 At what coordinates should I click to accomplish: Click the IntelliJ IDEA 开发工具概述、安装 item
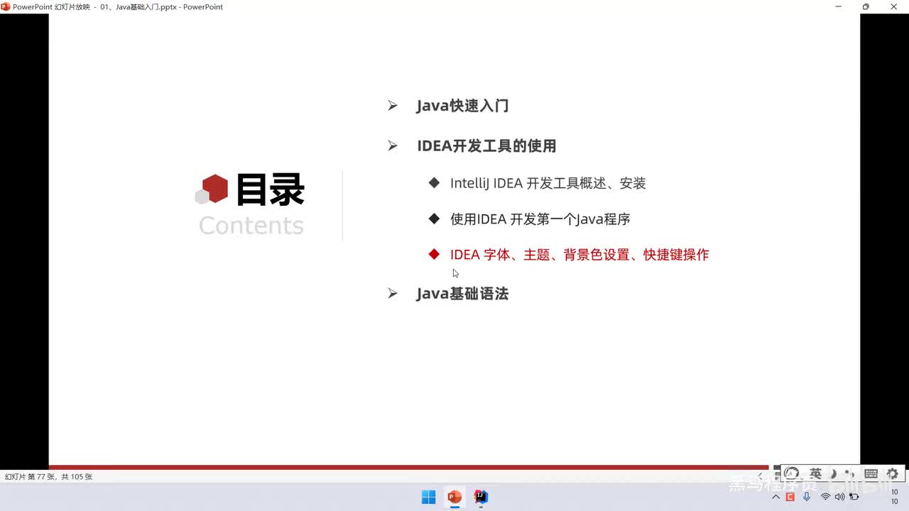[548, 183]
